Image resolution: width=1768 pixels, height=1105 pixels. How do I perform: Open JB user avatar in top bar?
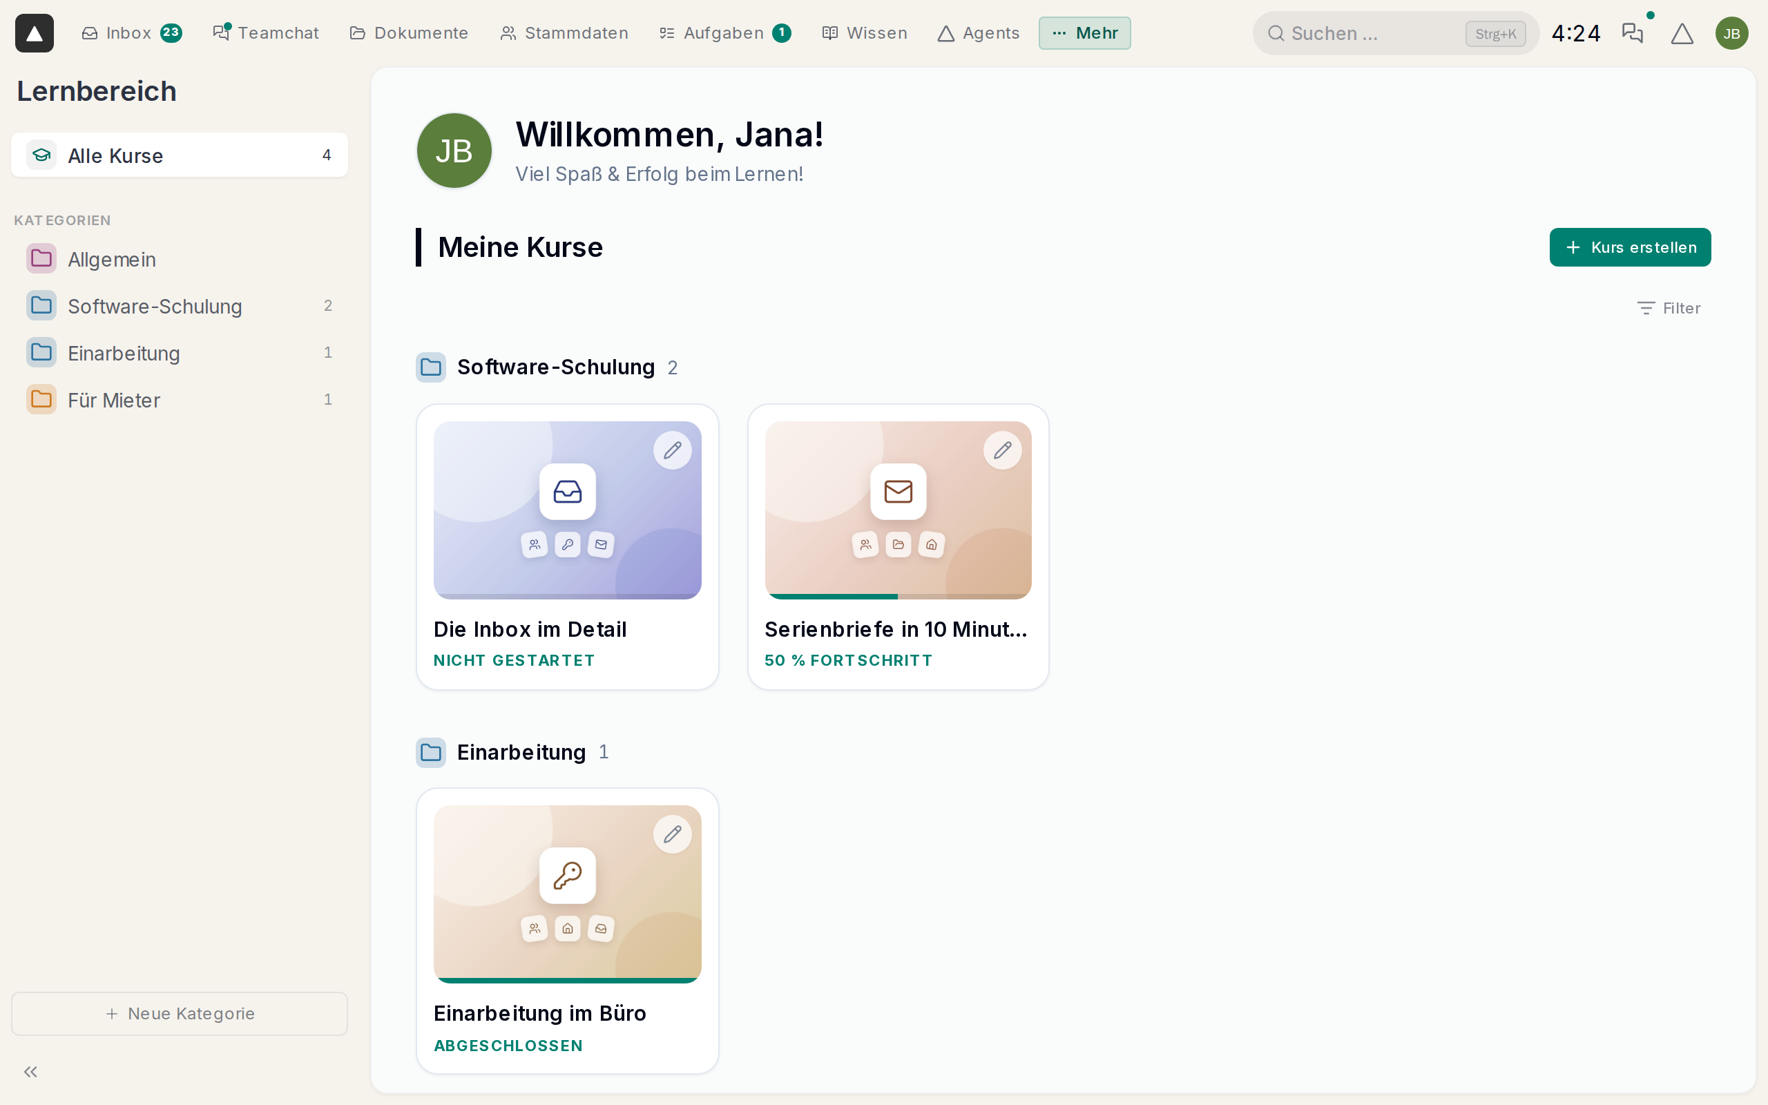[x=1731, y=33]
